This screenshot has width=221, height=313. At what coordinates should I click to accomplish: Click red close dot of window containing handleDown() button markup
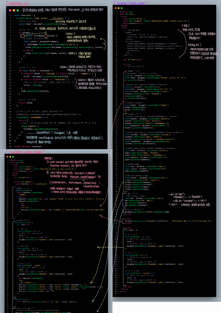(116, 8)
